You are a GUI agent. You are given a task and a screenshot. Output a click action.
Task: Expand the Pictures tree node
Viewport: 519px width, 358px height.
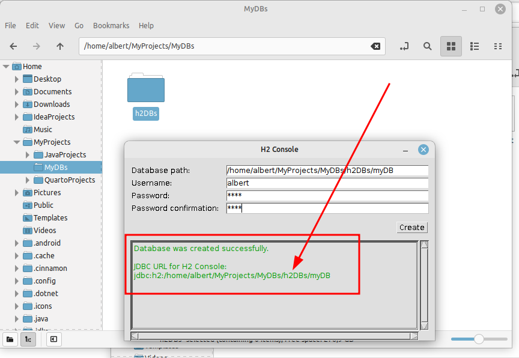17,193
